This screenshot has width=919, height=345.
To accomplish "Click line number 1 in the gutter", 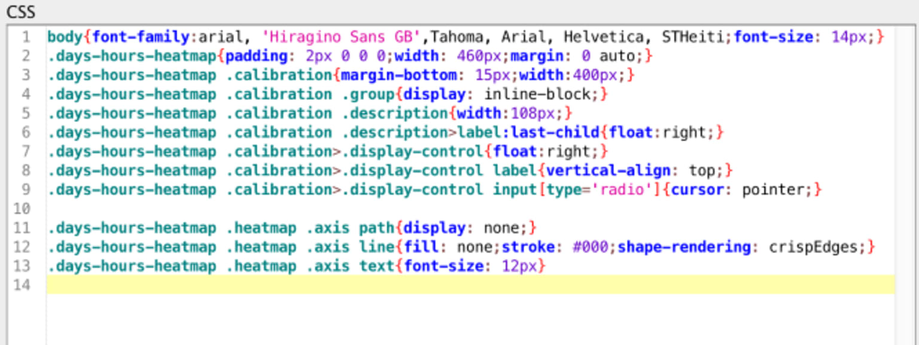I will [x=26, y=37].
